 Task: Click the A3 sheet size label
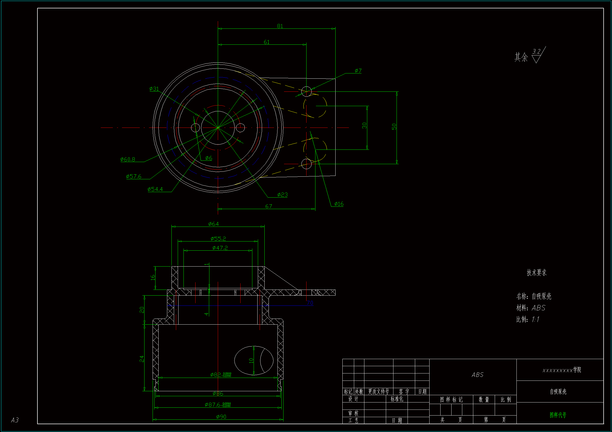(15, 420)
